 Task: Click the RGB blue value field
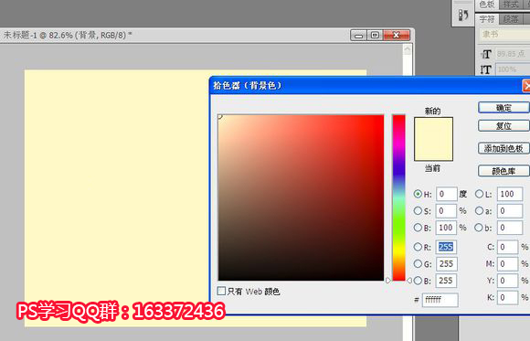446,281
